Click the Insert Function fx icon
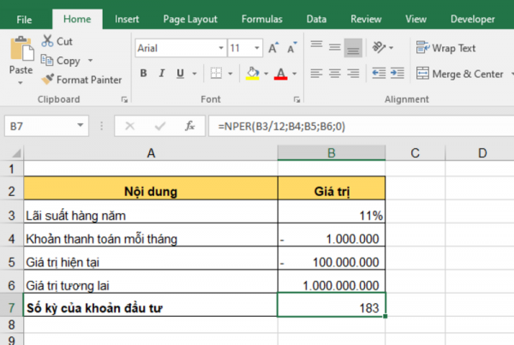This screenshot has width=514, height=345. [190, 126]
